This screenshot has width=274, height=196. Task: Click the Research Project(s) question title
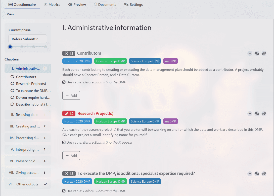[96, 114]
